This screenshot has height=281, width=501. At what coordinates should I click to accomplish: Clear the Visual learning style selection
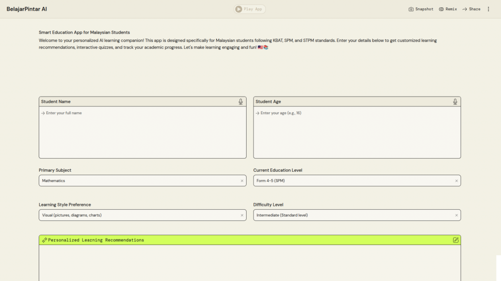coord(242,215)
